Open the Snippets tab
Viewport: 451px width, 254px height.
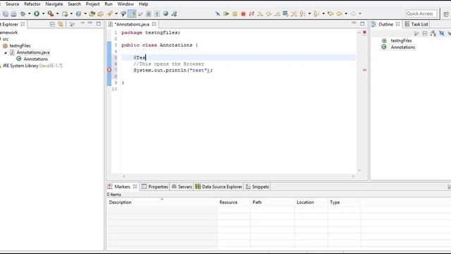[x=257, y=186]
